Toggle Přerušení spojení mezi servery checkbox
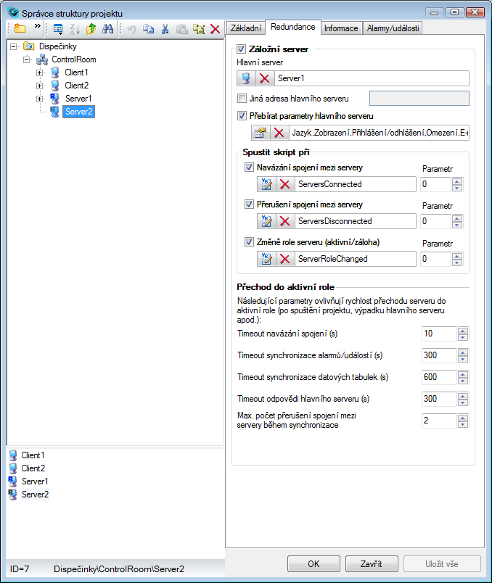This screenshot has width=492, height=583. click(249, 204)
